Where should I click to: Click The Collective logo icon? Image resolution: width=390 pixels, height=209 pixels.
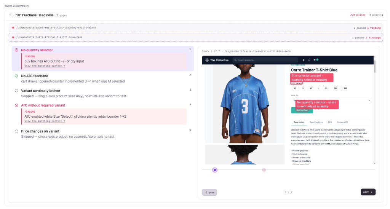[x=207, y=60]
